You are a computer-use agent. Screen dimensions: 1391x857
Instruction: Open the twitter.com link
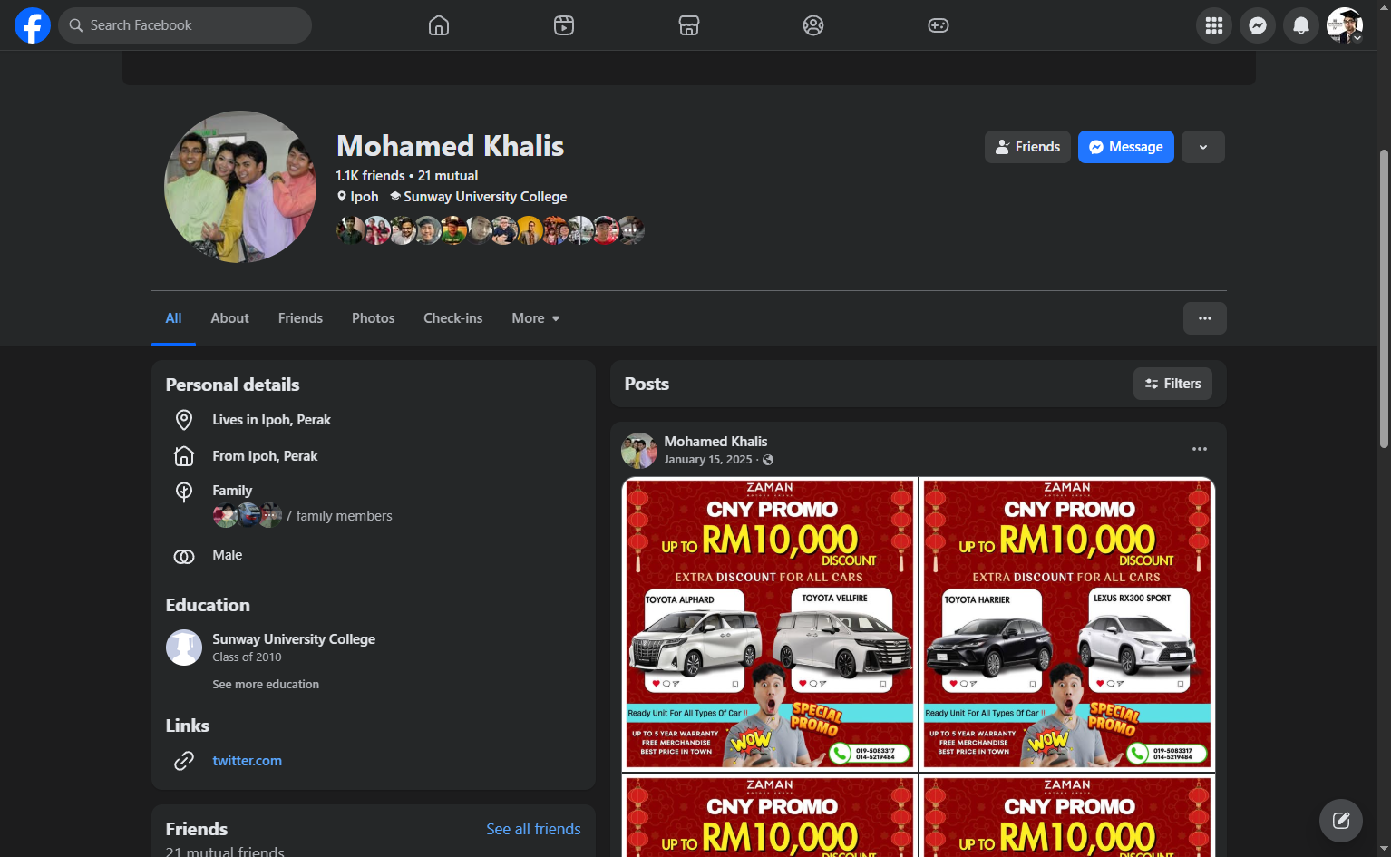tap(247, 761)
